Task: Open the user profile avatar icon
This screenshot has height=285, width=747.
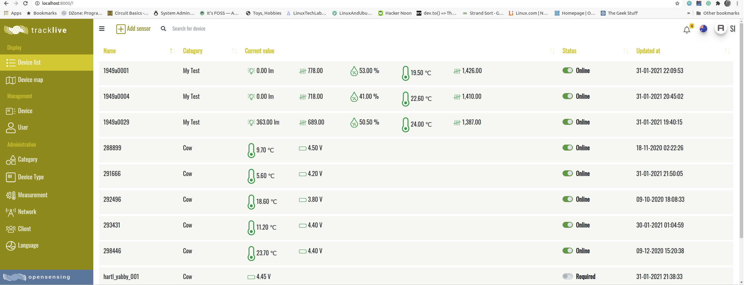Action: (x=721, y=29)
